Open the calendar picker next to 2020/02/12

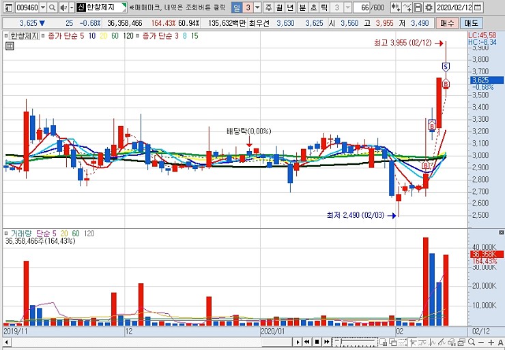pyautogui.click(x=478, y=7)
